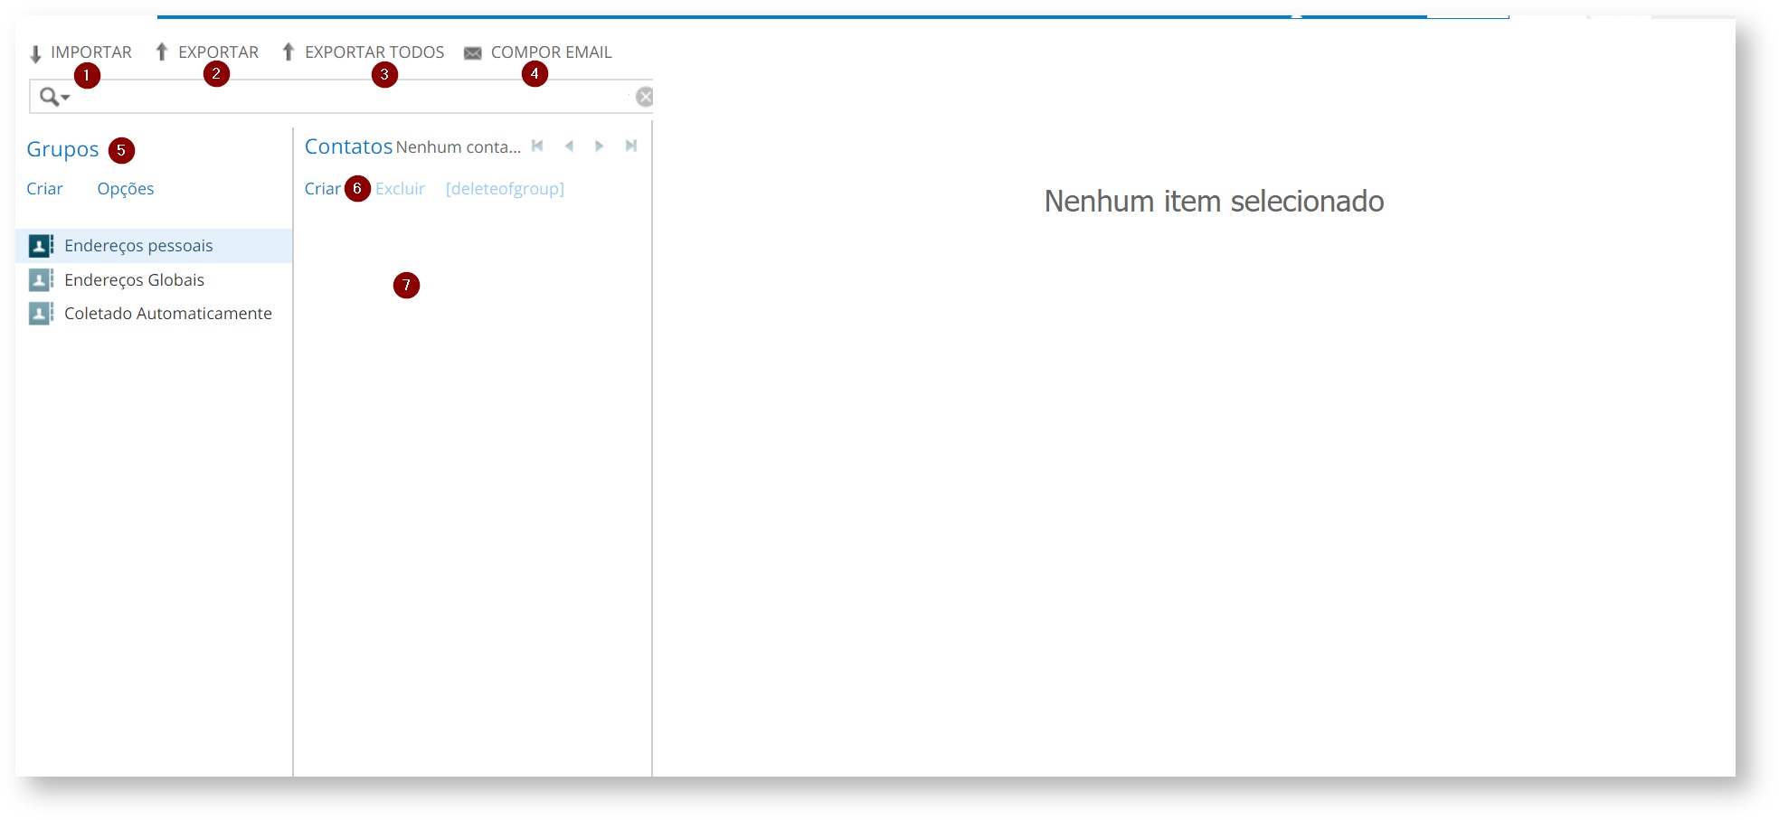Click the Importar down-arrow icon
This screenshot has height=820, width=1779.
pyautogui.click(x=36, y=54)
